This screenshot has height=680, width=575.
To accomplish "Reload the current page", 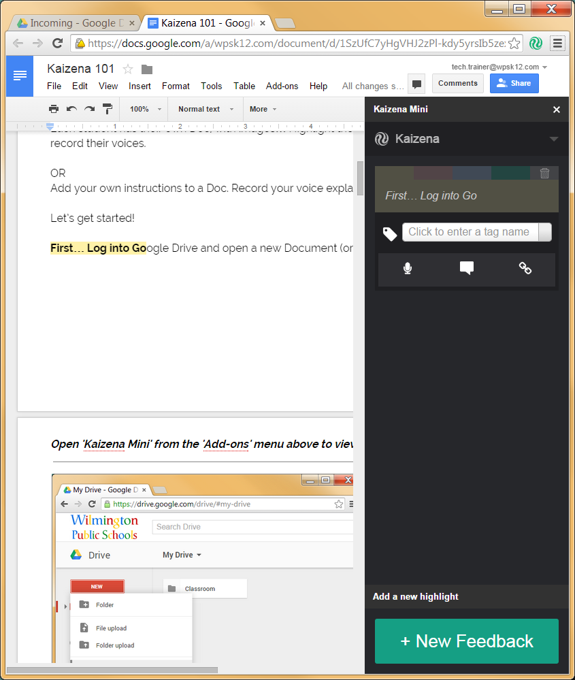I will [x=57, y=43].
